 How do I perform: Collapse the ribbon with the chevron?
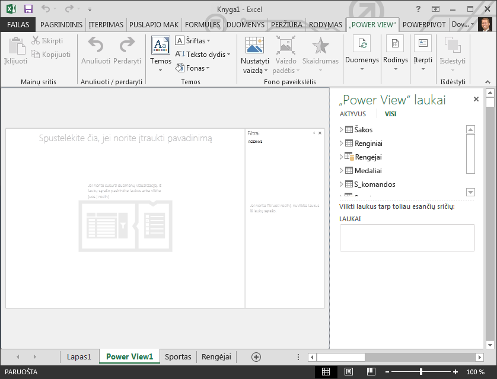(x=488, y=82)
